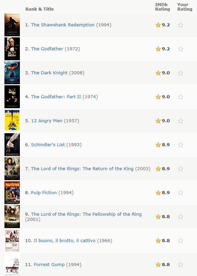Open The Shawshank Redemption title link
This screenshot has width=197, height=276.
coord(63,25)
